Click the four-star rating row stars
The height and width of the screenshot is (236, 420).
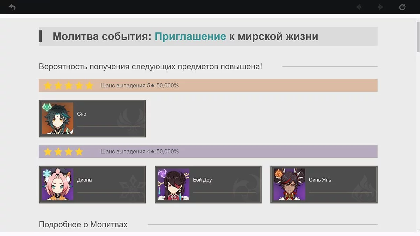(63, 152)
